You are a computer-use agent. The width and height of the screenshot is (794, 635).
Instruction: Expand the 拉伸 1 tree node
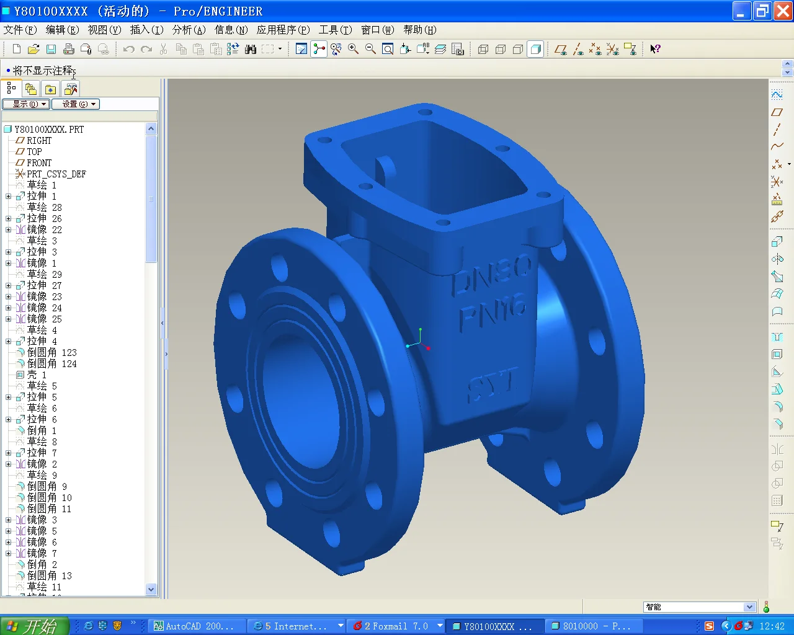click(x=9, y=197)
